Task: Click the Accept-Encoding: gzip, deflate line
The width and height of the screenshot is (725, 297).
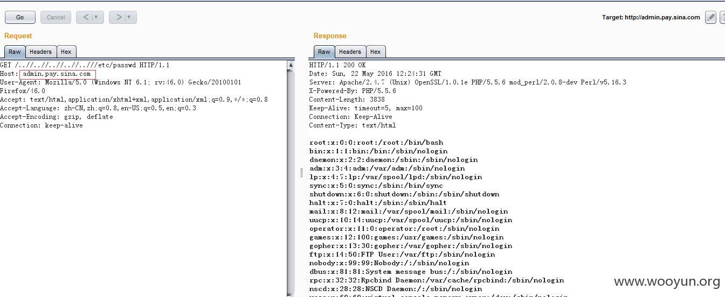Action: pos(57,117)
